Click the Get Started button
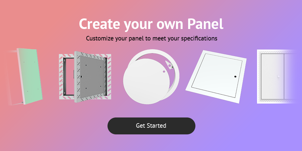302x151 pixels. (151, 126)
